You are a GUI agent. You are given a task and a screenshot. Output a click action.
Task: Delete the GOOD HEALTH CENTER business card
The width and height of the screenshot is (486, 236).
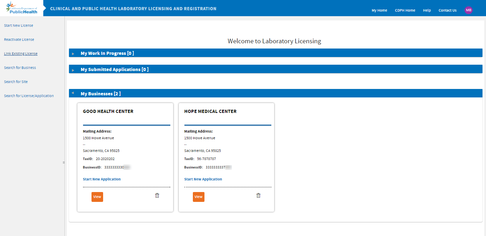[157, 195]
